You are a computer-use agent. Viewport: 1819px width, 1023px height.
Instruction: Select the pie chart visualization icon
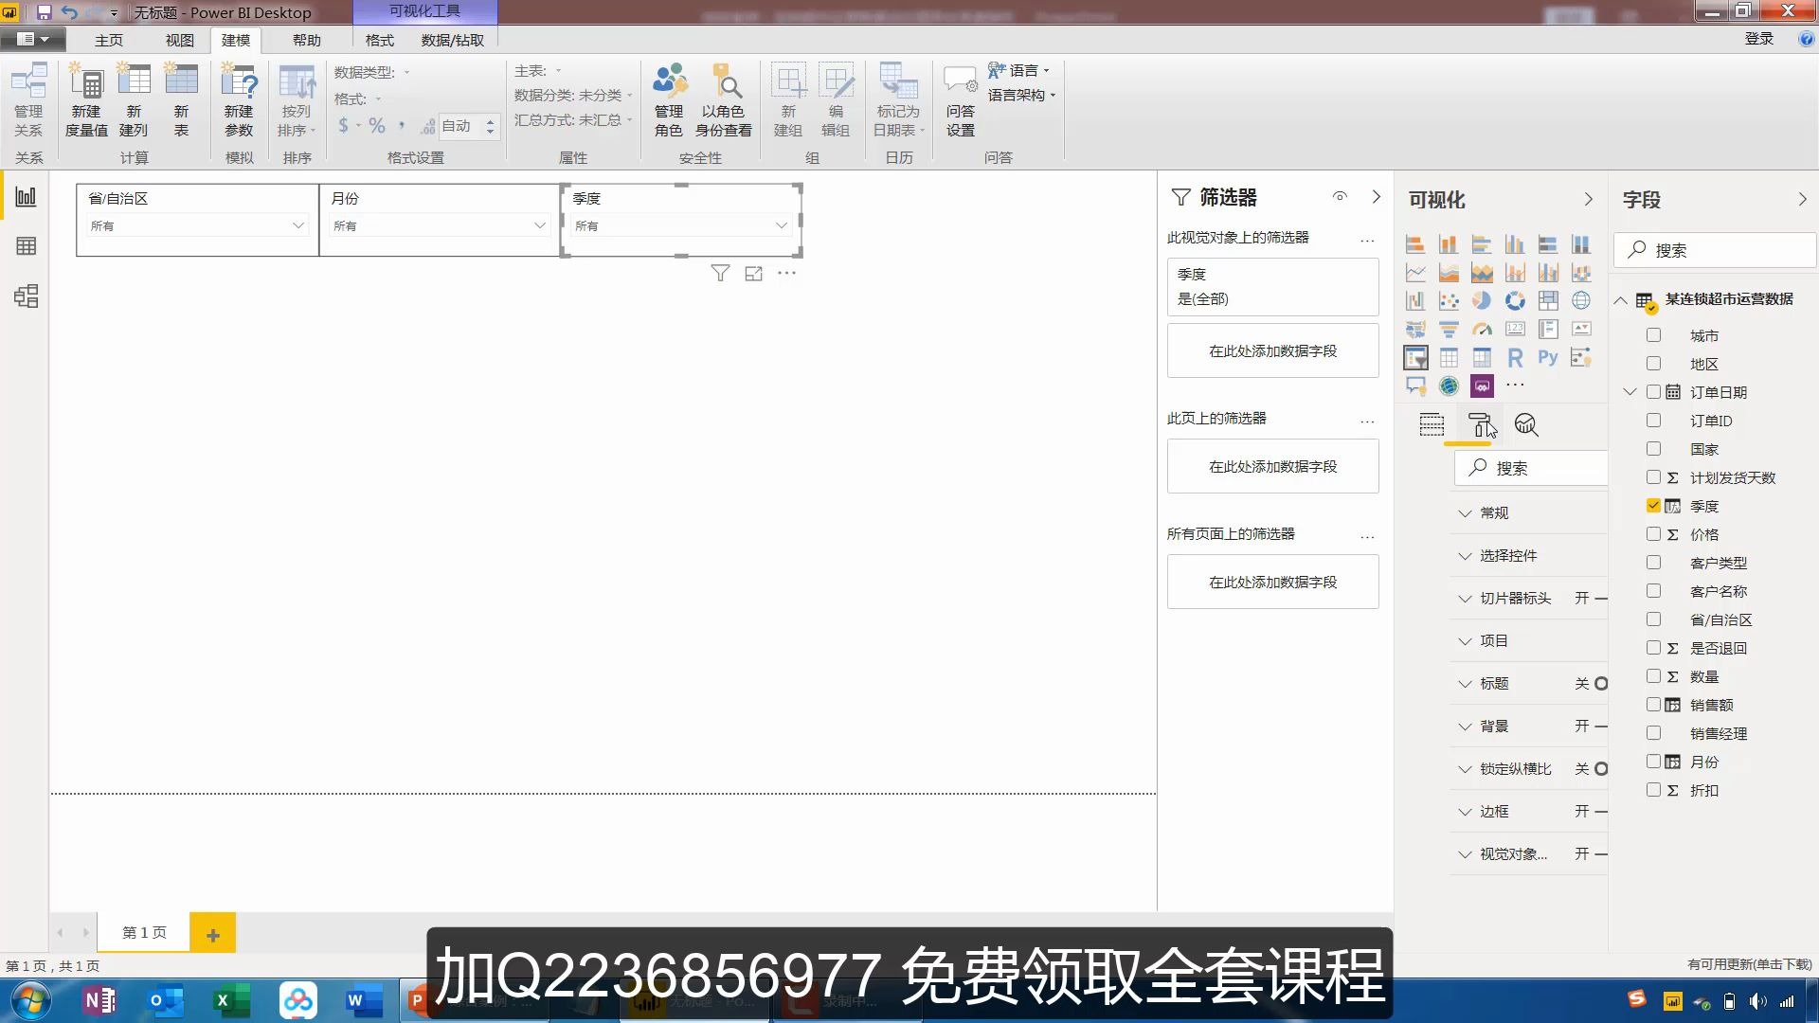pyautogui.click(x=1482, y=301)
